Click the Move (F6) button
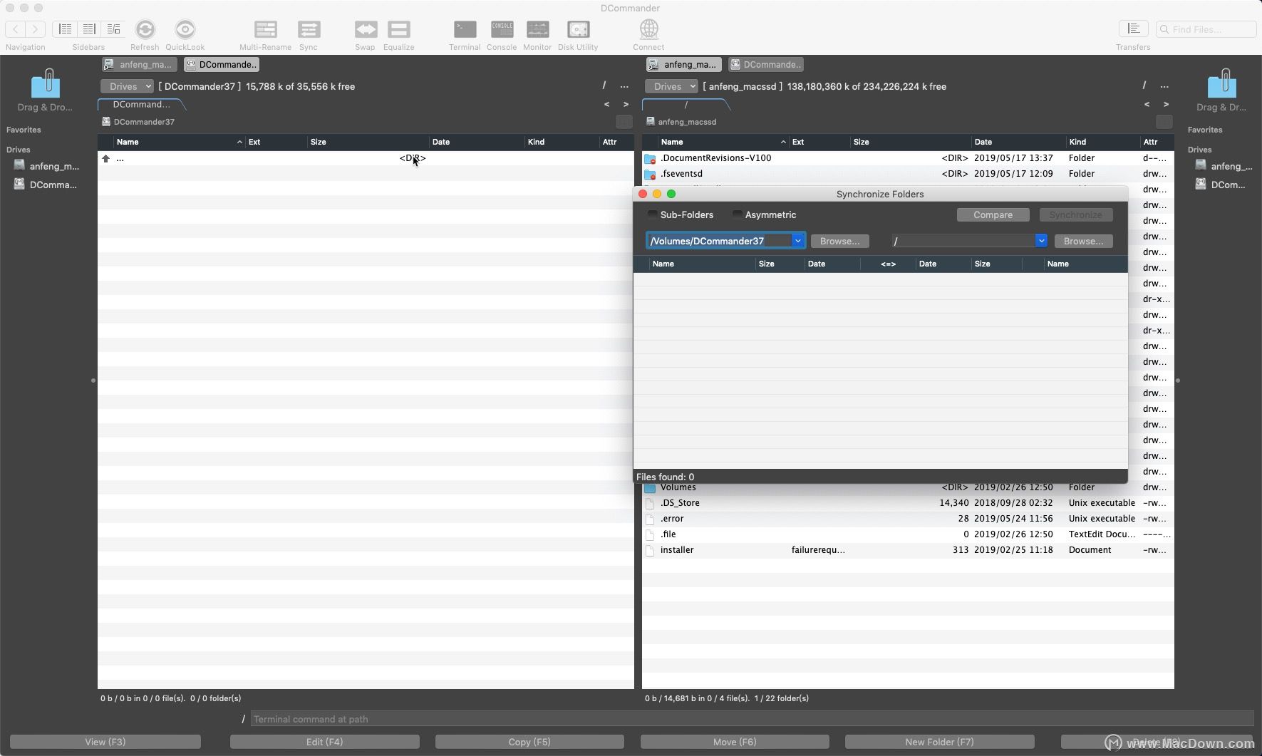The height and width of the screenshot is (756, 1262). pos(735,742)
